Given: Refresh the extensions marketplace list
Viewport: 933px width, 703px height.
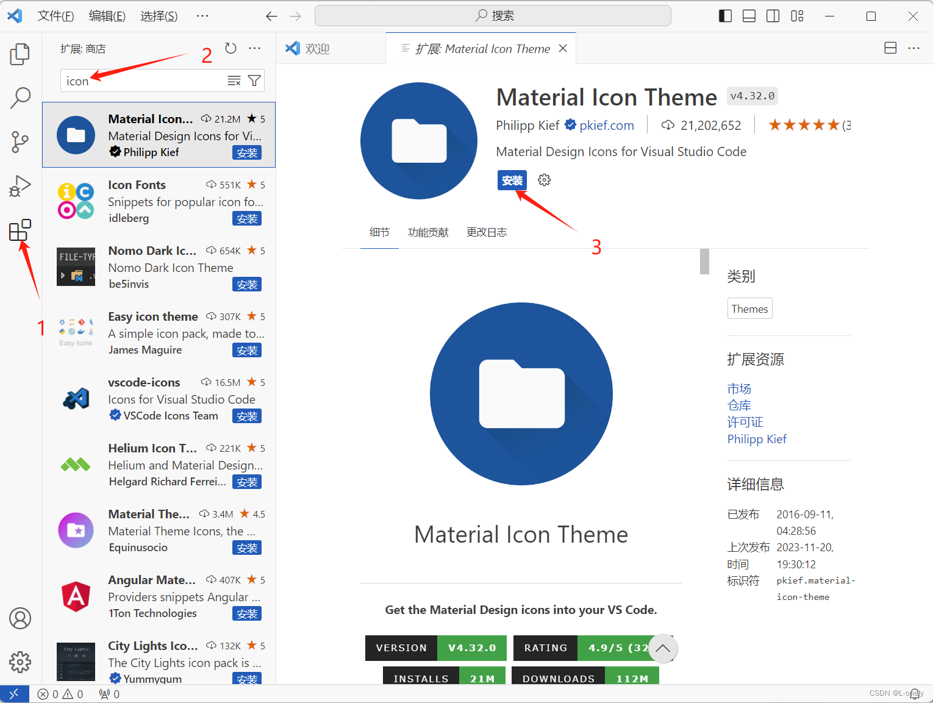Looking at the screenshot, I should [x=231, y=48].
